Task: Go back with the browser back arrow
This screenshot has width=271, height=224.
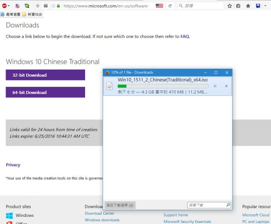Action: tap(38, 6)
